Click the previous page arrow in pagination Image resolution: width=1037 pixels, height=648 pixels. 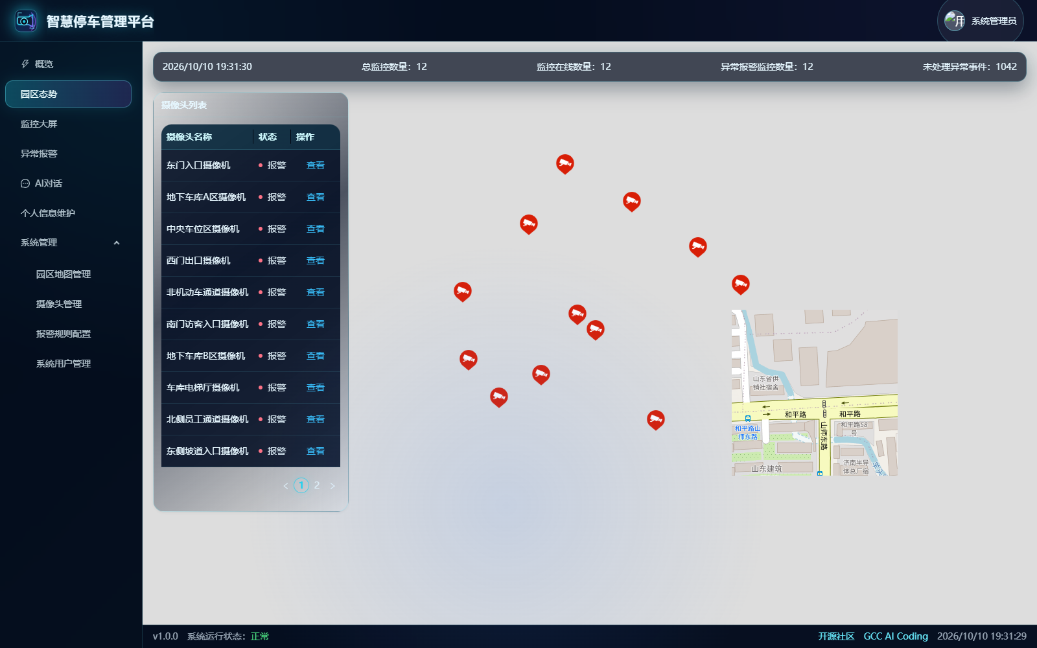point(286,485)
